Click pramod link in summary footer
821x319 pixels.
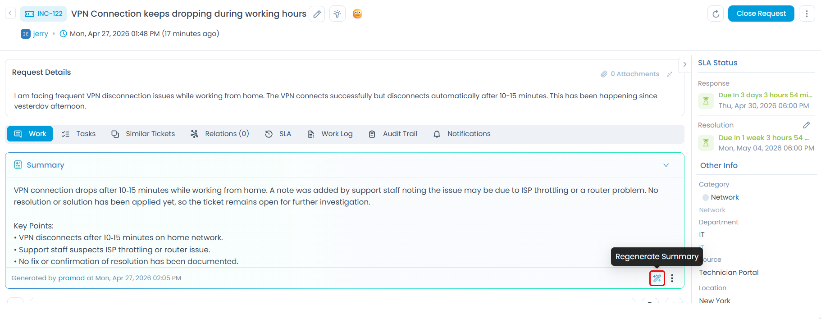click(x=71, y=278)
